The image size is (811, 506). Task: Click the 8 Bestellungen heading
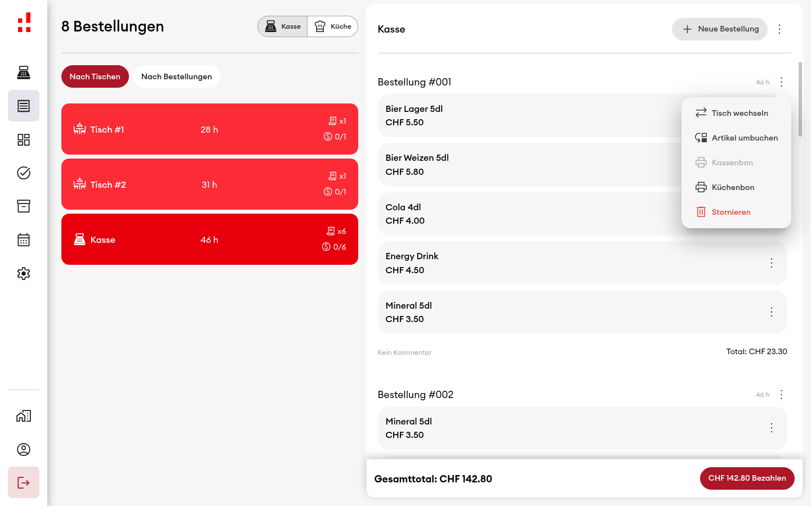click(113, 26)
